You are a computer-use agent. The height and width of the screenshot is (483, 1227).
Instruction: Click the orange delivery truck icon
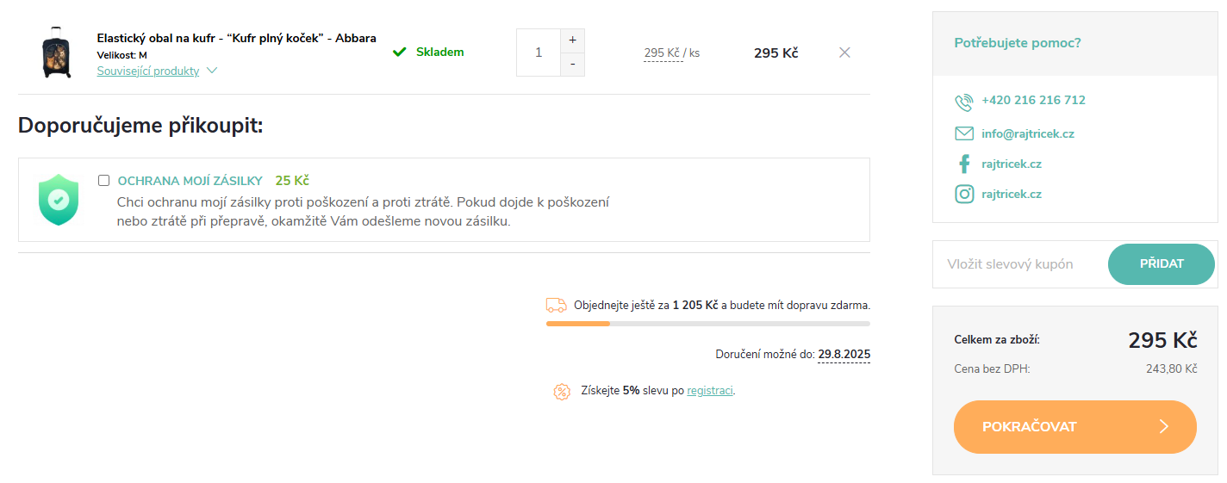[556, 305]
